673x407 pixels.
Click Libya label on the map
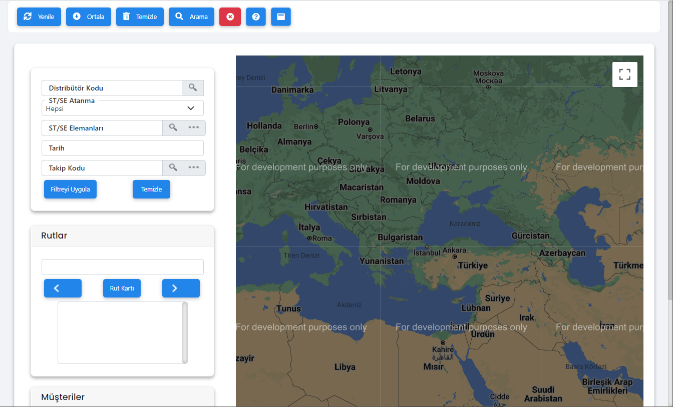click(x=345, y=367)
